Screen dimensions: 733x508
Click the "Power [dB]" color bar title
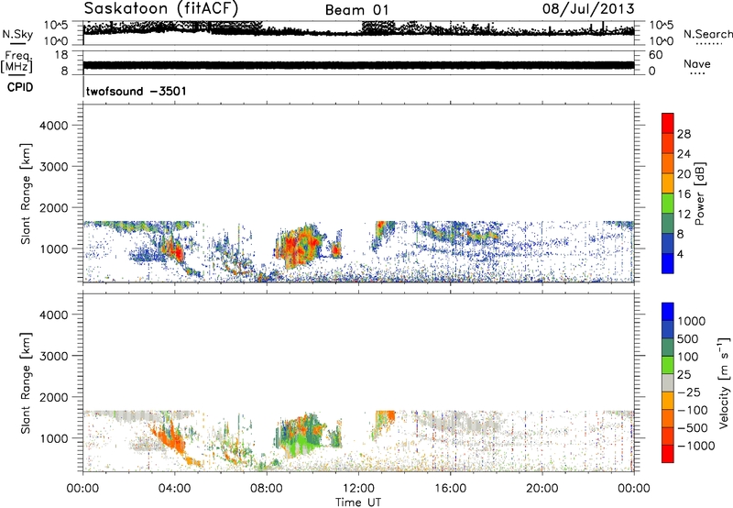click(x=699, y=193)
